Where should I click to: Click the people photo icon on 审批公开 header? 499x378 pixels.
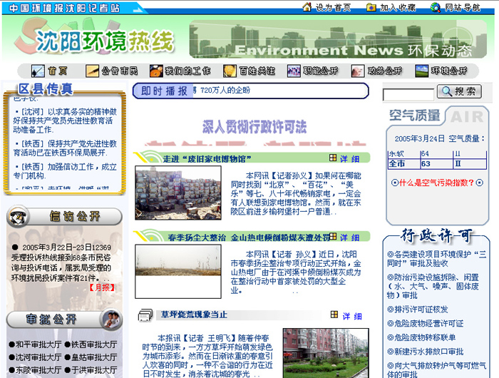(x=111, y=319)
